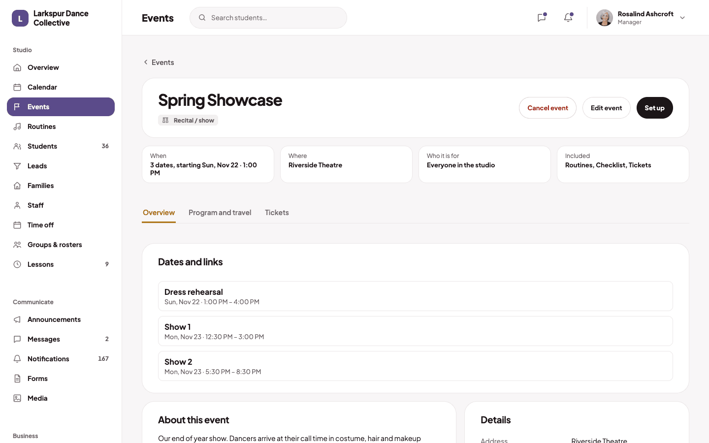This screenshot has height=443, width=709.
Task: Click the Larkspur Dance Collective logo icon
Action: point(20,18)
